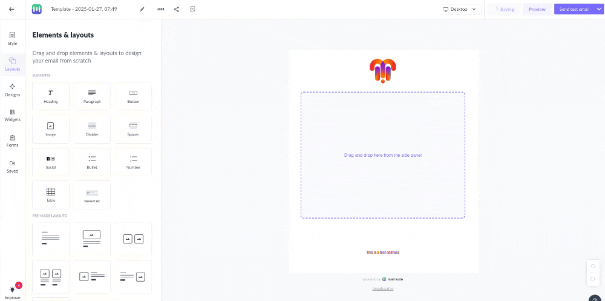Open the Widgets sidebar tab
This screenshot has width=605, height=301.
point(12,115)
